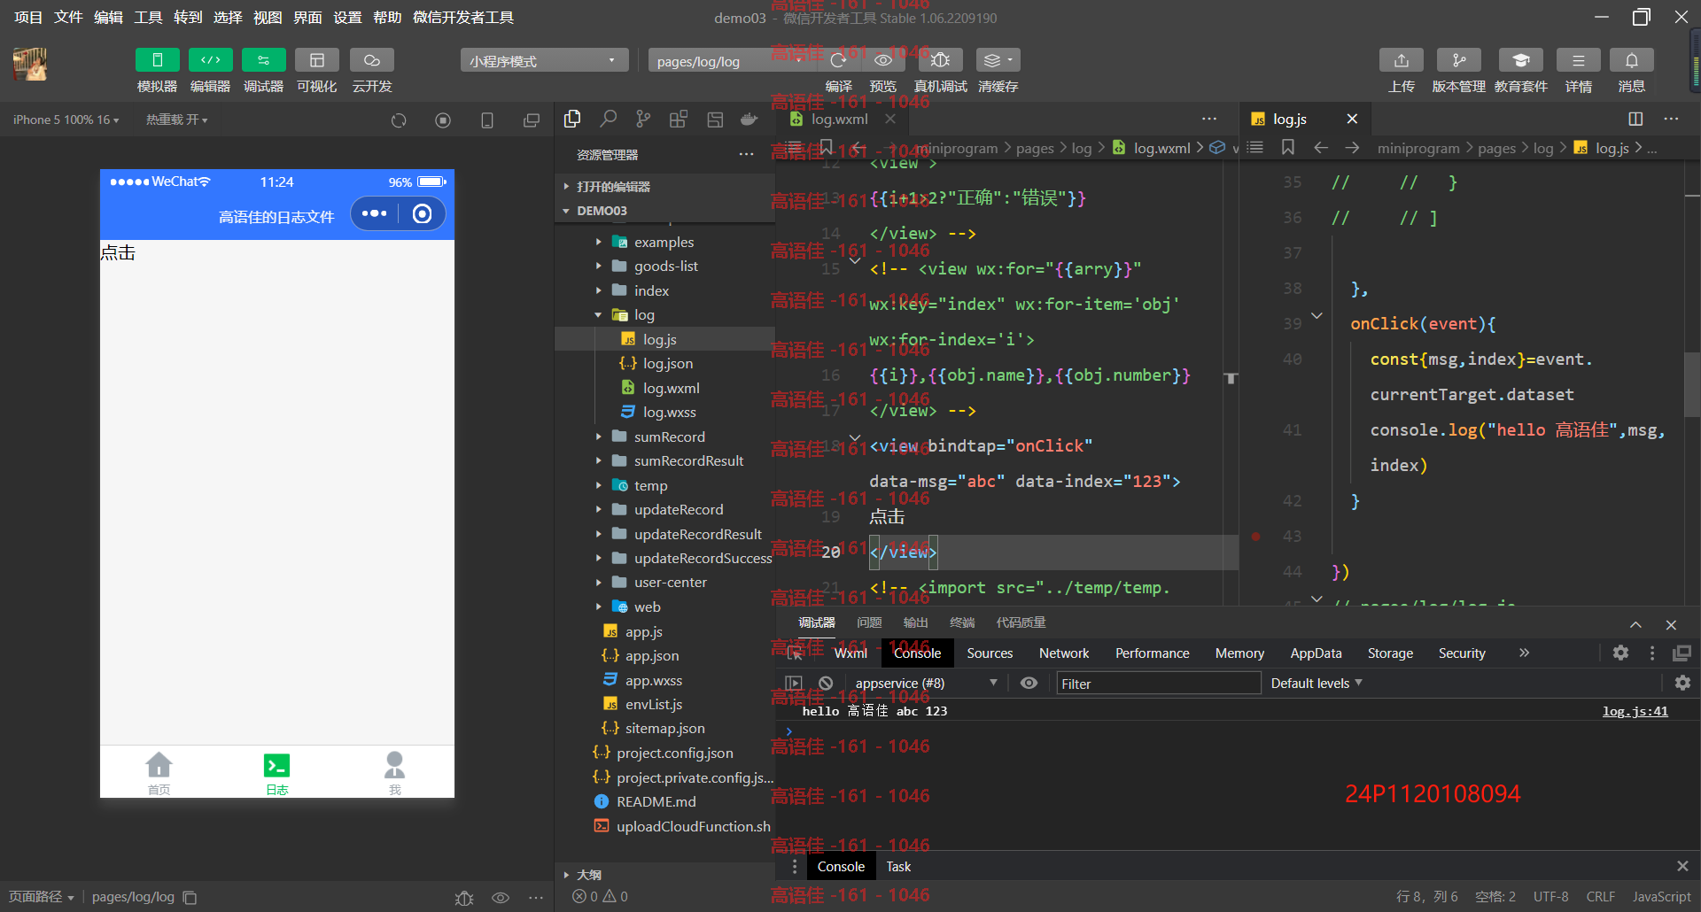
Task: Expand the examples folder
Action: 664,242
